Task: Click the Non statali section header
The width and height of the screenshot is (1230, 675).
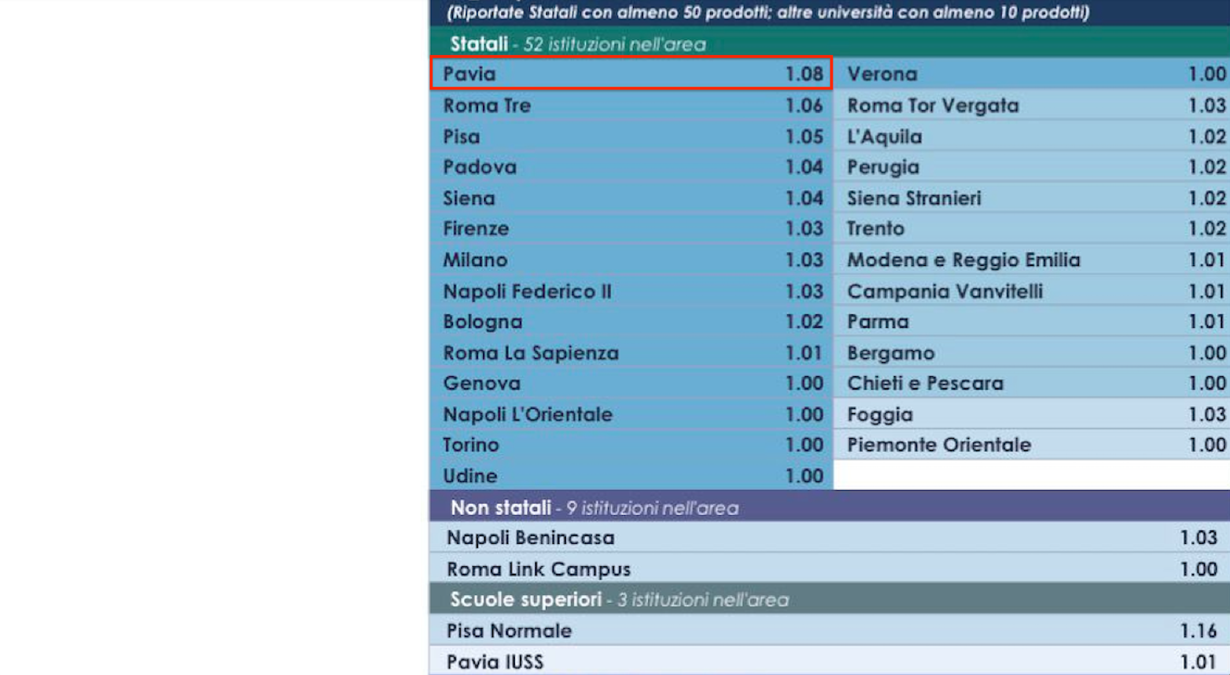Action: click(830, 507)
